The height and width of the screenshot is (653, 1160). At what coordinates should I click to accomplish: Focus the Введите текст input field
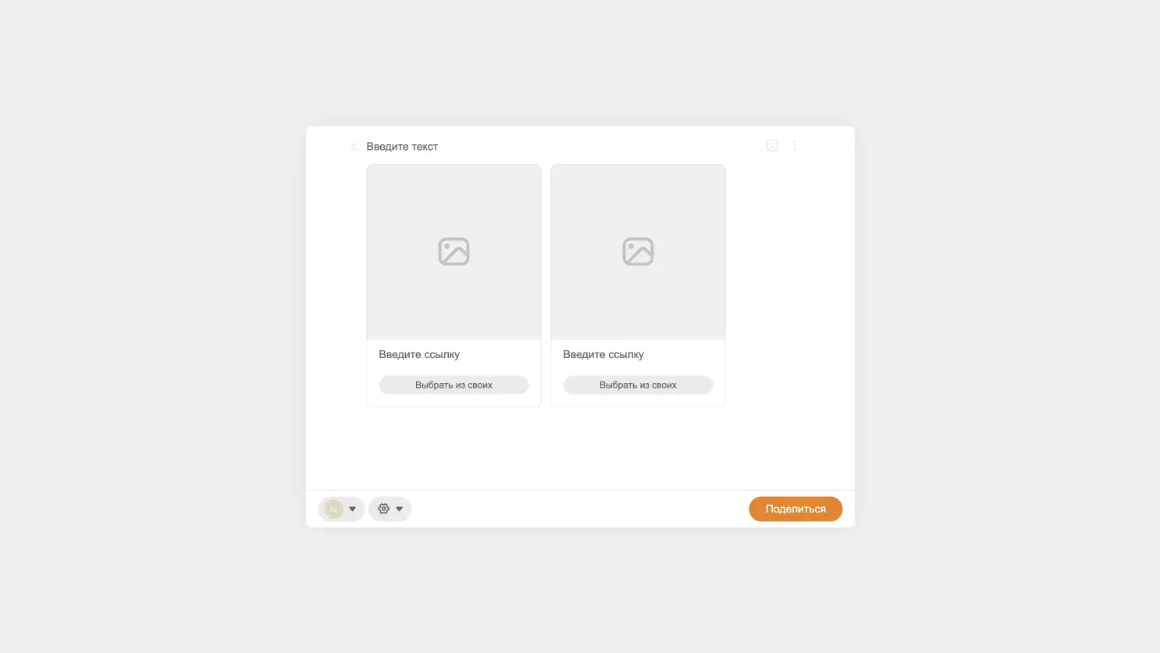click(562, 147)
